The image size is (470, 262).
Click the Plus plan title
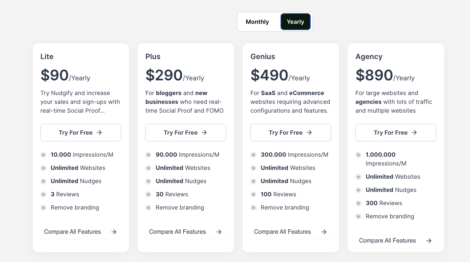click(153, 57)
